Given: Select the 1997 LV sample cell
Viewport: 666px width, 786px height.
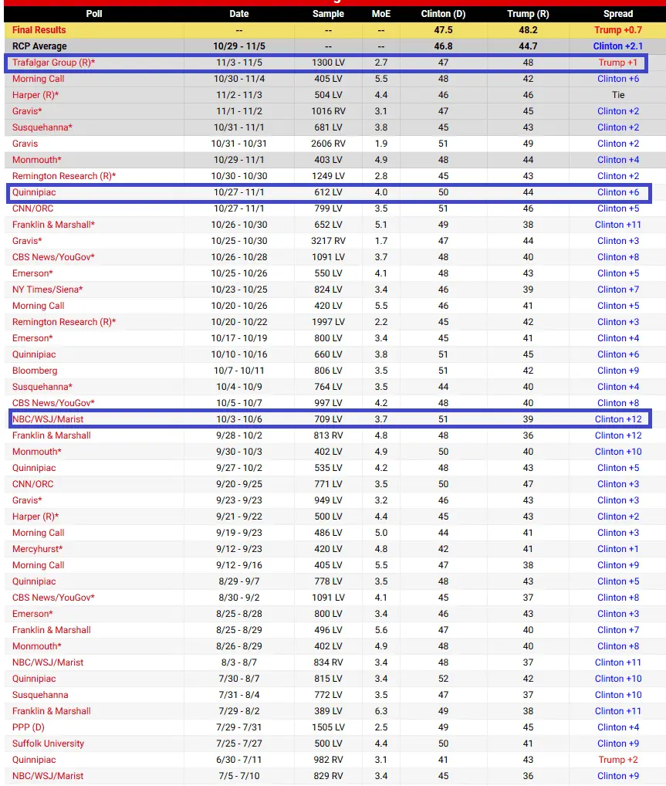Looking at the screenshot, I should click(328, 322).
